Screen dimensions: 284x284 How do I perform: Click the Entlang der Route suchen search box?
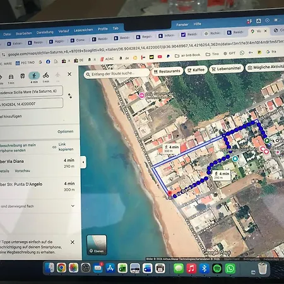116,74
